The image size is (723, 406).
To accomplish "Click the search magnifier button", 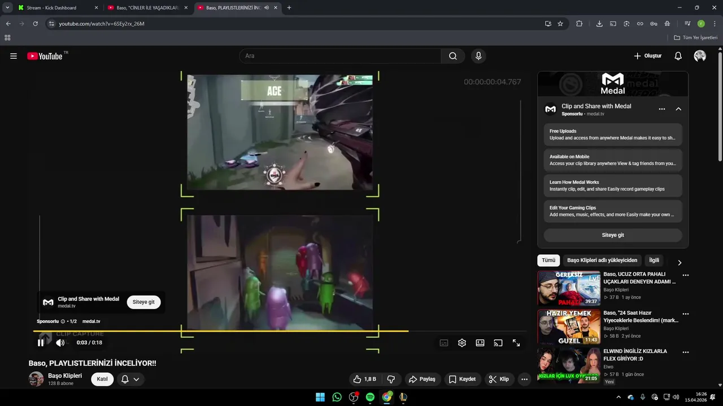I will point(453,56).
